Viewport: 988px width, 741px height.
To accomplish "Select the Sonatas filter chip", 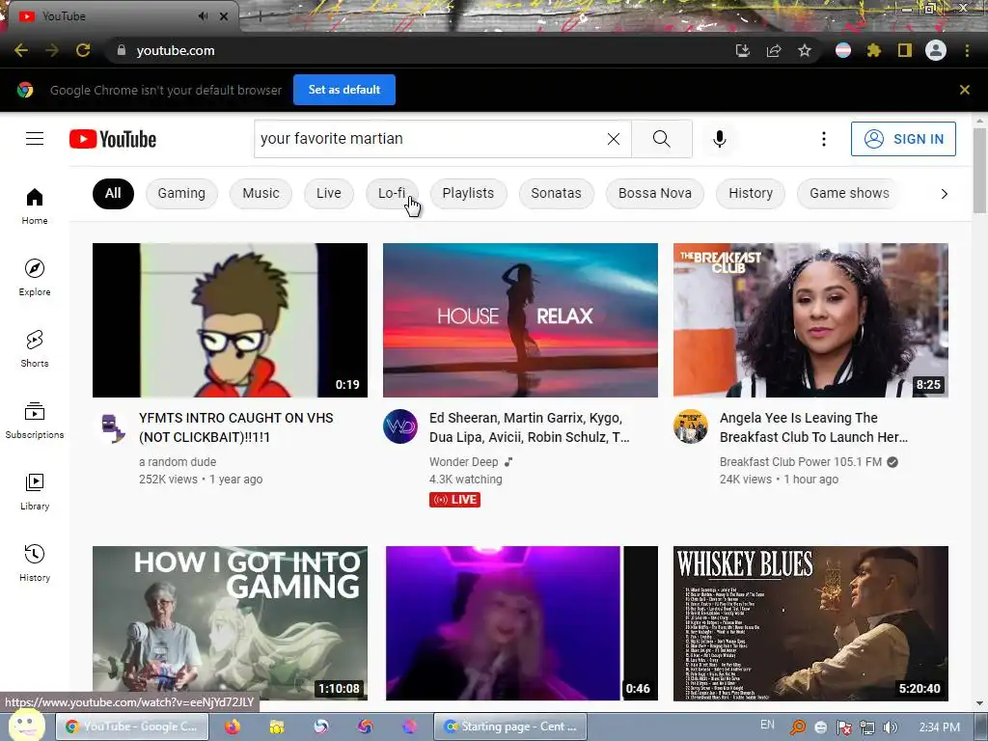I will (556, 193).
